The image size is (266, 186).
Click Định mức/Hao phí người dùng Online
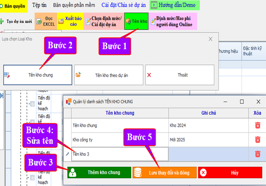tap(173, 21)
